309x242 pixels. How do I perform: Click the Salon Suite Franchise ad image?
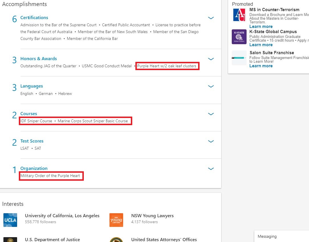pos(239,58)
